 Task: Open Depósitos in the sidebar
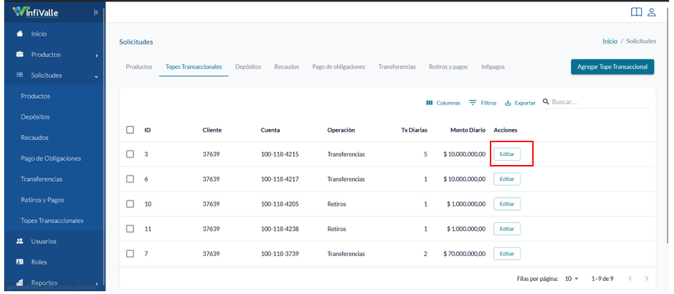[x=35, y=116]
